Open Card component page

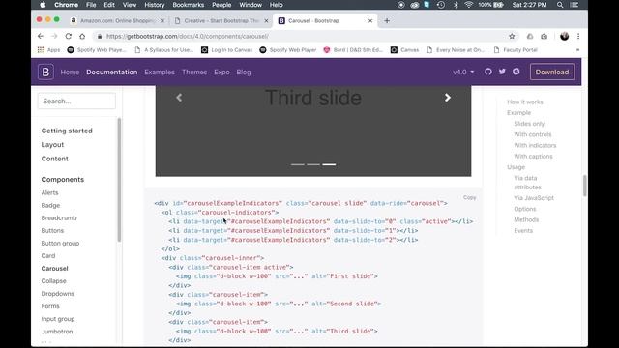coord(48,255)
